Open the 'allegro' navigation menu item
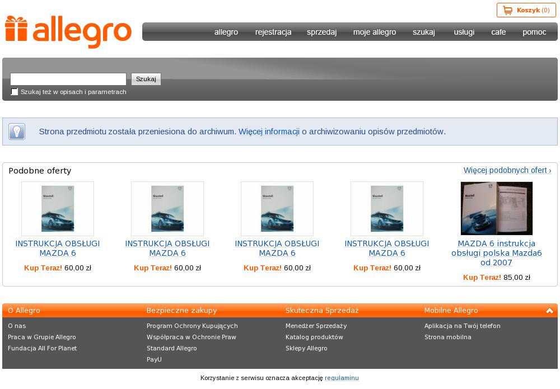 coord(226,32)
